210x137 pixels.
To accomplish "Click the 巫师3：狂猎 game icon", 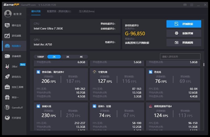I will 94,106.
